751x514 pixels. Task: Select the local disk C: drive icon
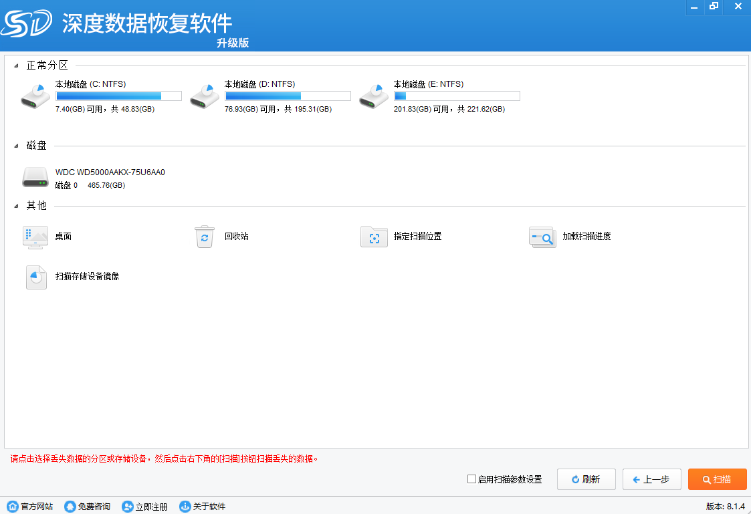click(x=36, y=96)
